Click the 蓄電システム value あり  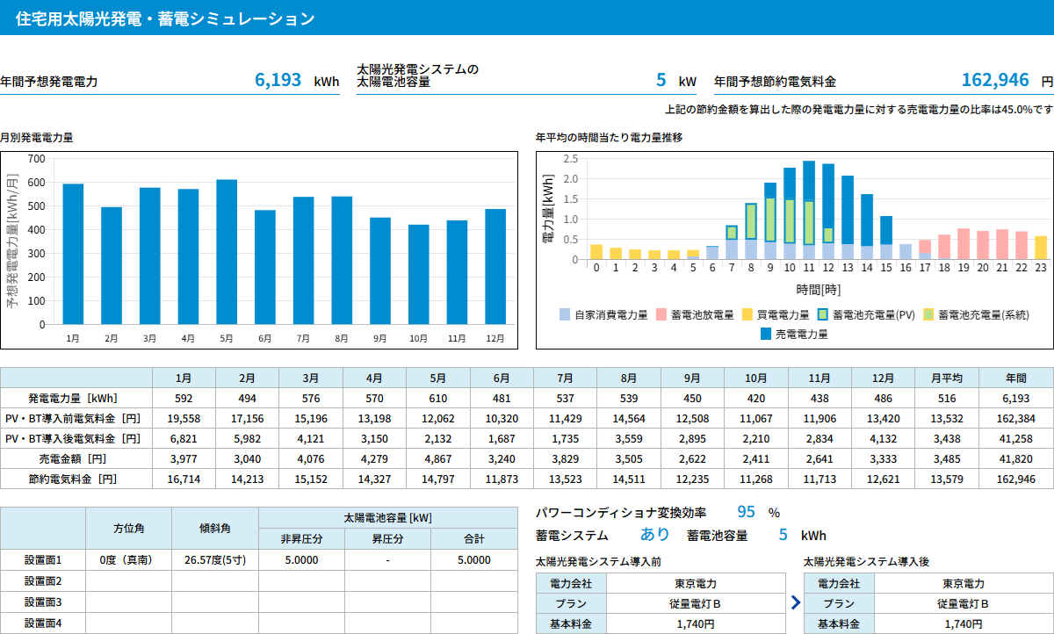[654, 535]
